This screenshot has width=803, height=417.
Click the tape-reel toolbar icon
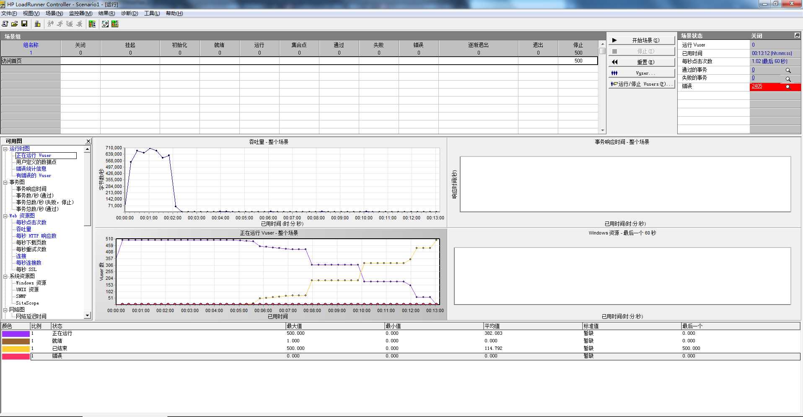click(105, 24)
